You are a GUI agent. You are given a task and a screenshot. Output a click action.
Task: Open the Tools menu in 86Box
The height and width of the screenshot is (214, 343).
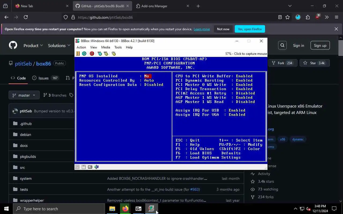click(118, 47)
